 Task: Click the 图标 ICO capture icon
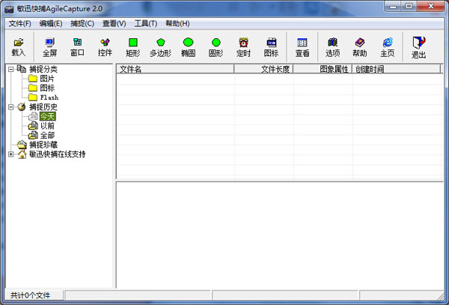[x=271, y=47]
